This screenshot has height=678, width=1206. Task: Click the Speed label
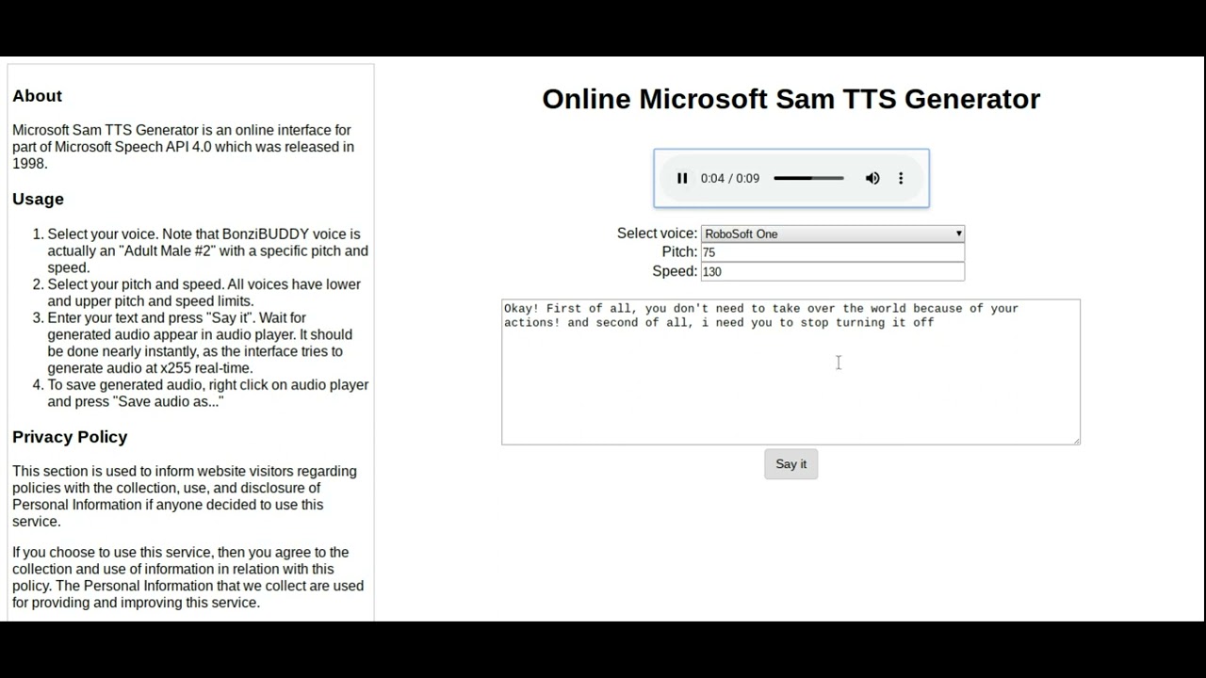[675, 271]
